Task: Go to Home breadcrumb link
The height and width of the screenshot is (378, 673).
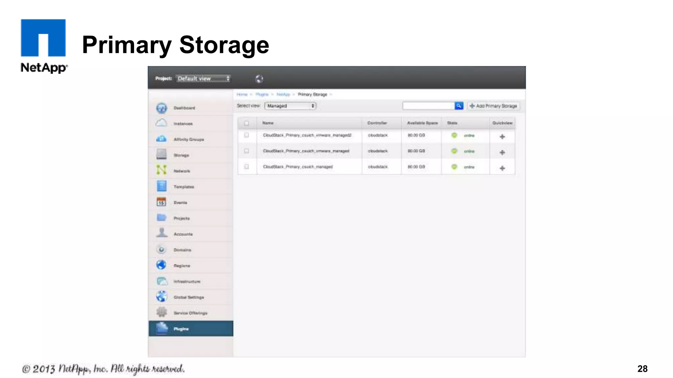Action: 242,94
